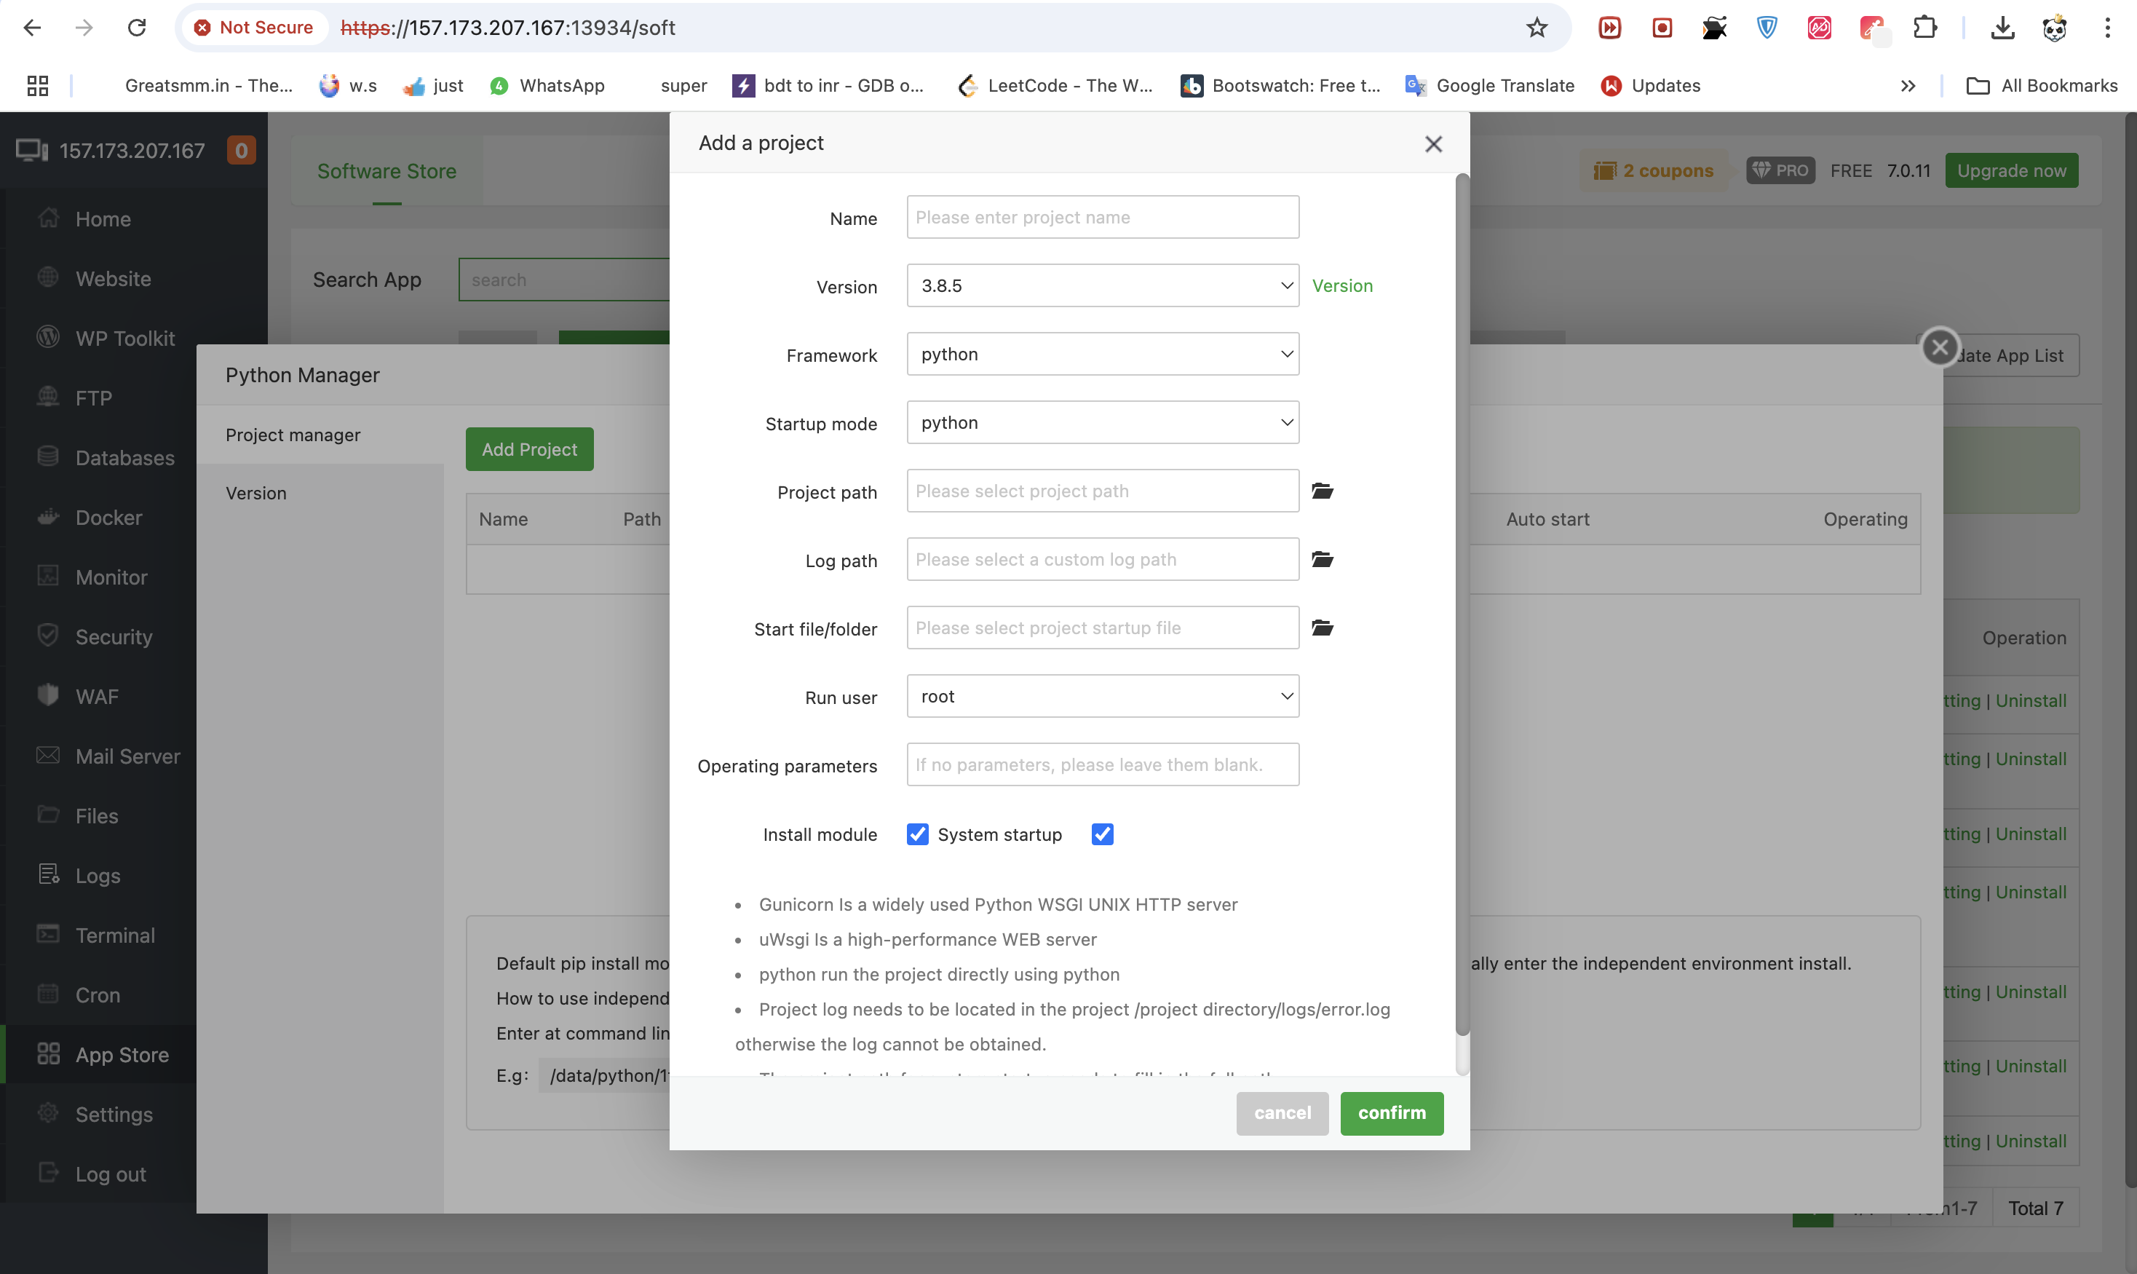
Task: Open the browser extensions puzzle icon
Action: tap(1924, 28)
